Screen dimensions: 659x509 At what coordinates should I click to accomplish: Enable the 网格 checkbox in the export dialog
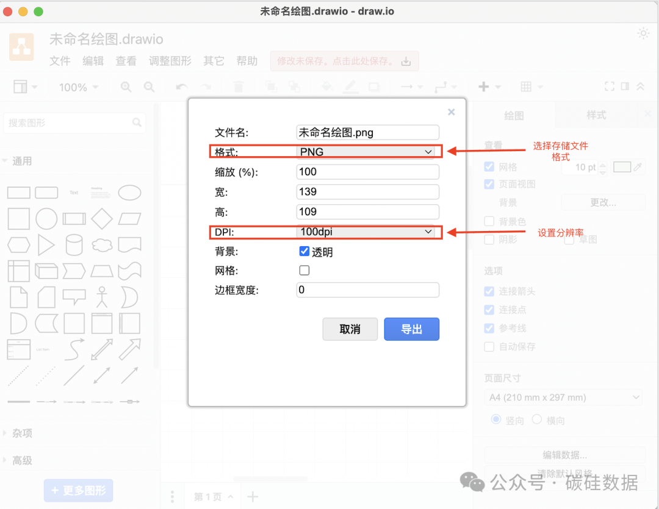(304, 270)
